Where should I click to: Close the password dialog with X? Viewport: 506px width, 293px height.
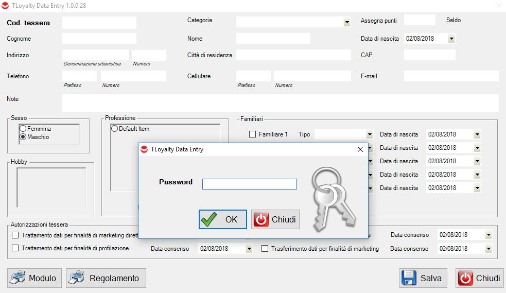pos(360,149)
